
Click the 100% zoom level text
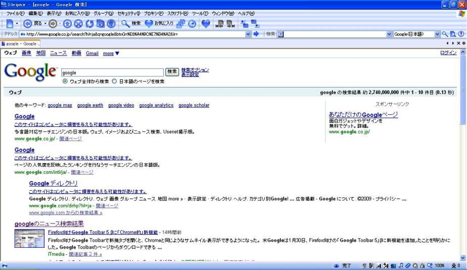pos(440,265)
